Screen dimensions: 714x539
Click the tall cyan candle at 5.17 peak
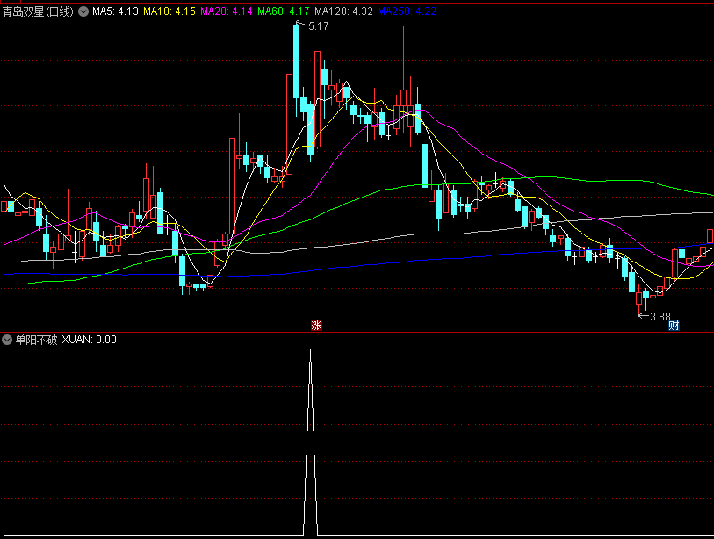(x=297, y=61)
